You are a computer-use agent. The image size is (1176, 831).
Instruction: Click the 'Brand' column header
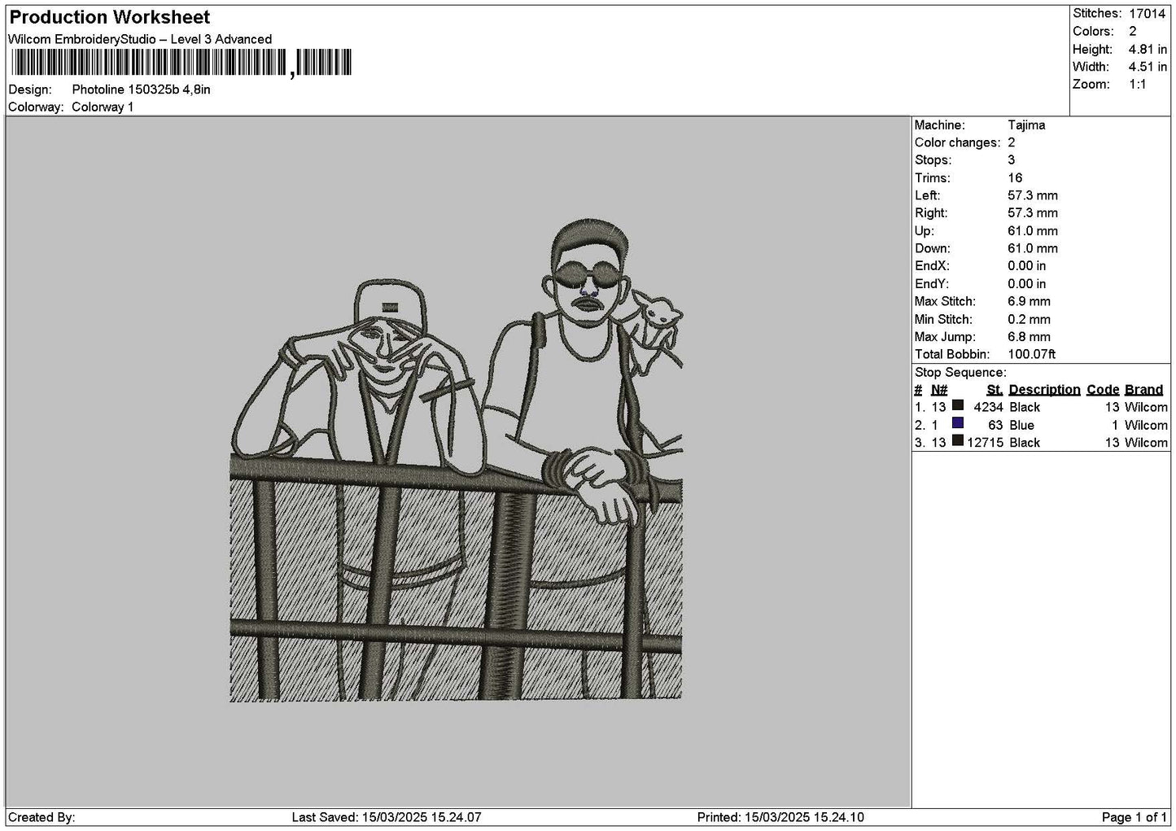1143,390
